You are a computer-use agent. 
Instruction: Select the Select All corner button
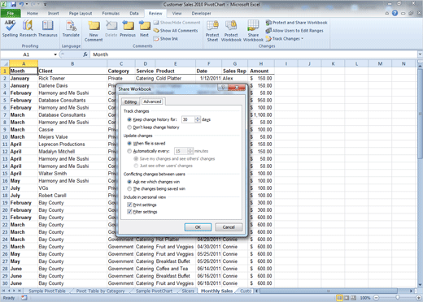click(5, 63)
